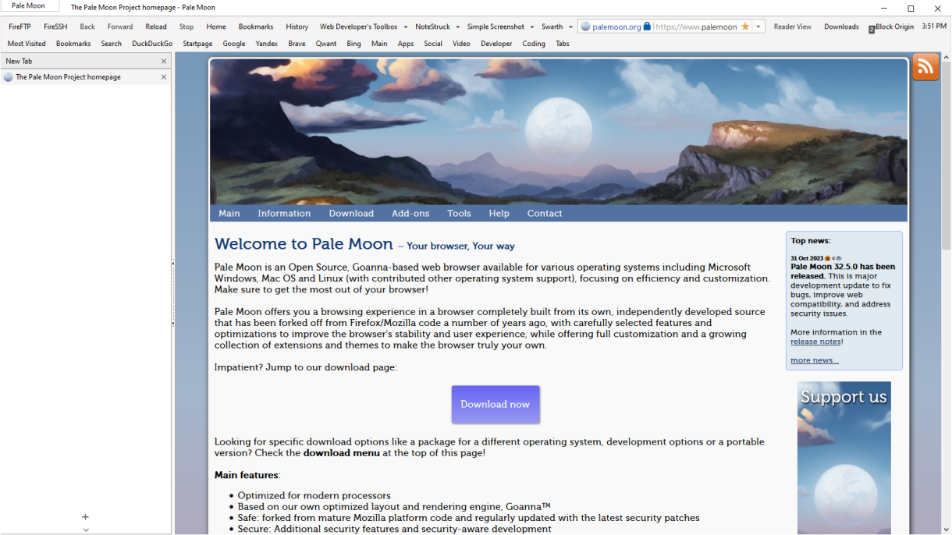Open the Download navigation menu on page
The width and height of the screenshot is (952, 535).
click(351, 213)
